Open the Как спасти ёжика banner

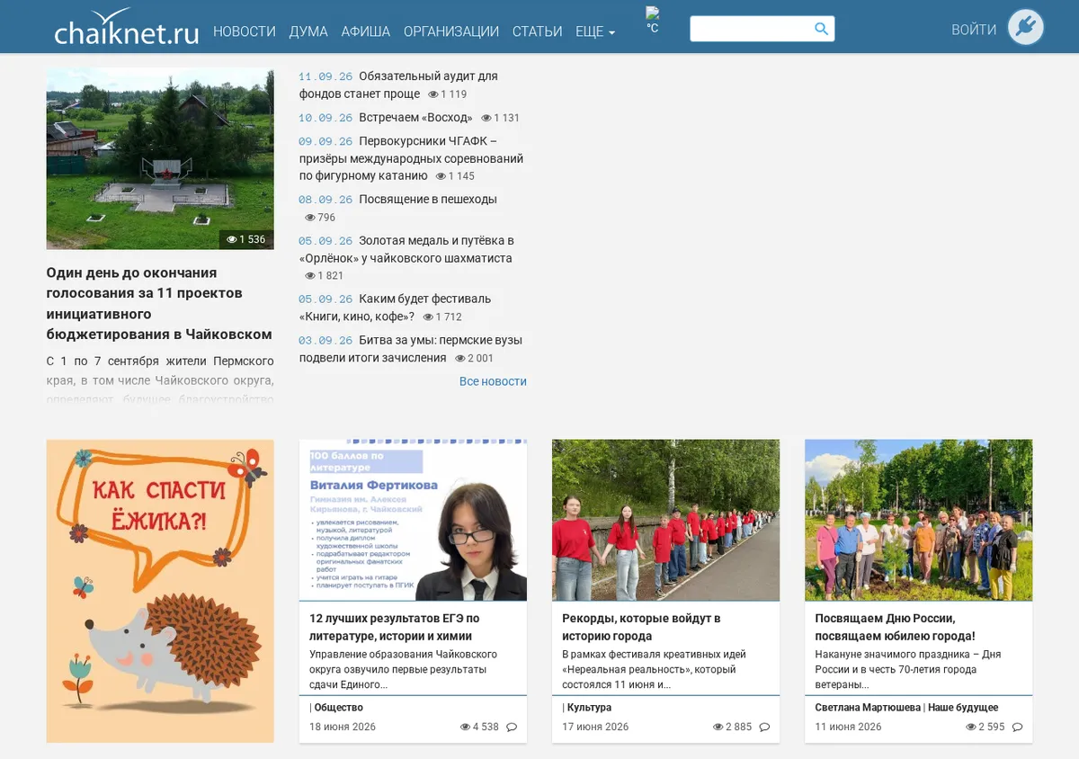point(160,591)
